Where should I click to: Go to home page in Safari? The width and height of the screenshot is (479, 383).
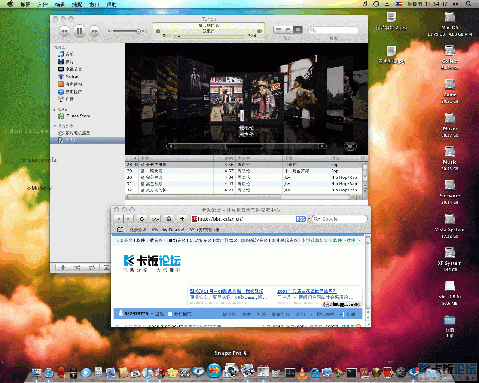point(169,219)
